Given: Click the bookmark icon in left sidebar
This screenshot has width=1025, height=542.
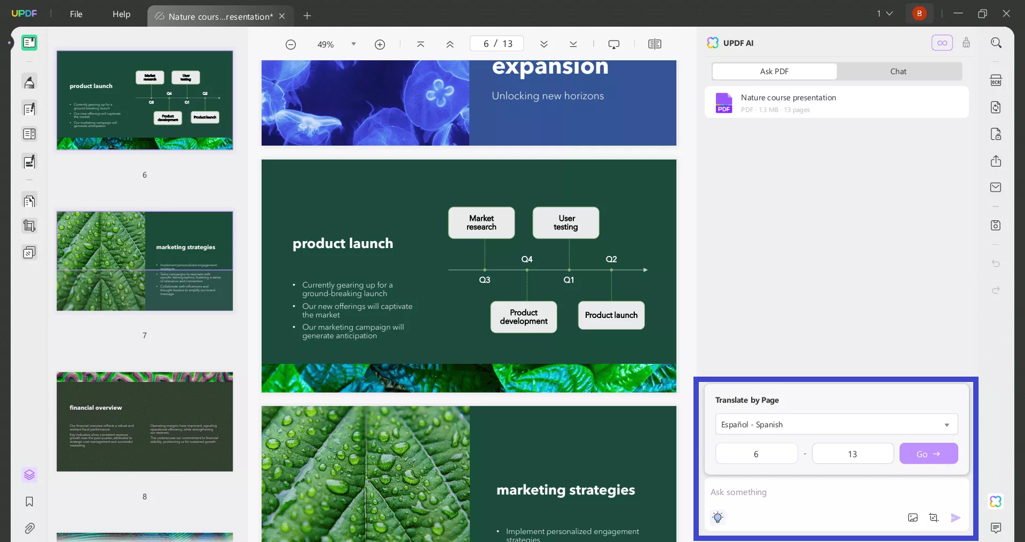Looking at the screenshot, I should (x=29, y=501).
